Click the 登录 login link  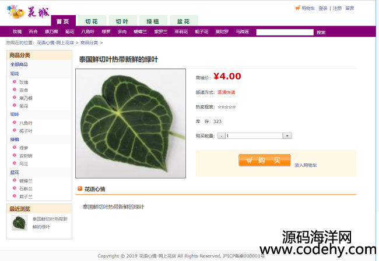coord(323,9)
